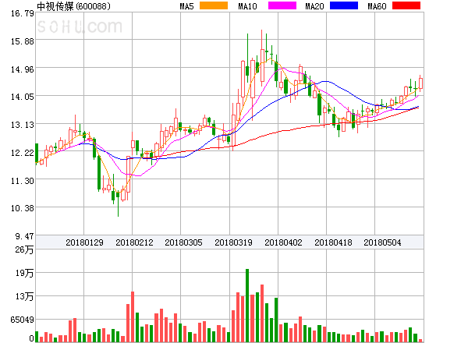Select the 20180504 date marker
The image size is (468, 343).
(382, 242)
